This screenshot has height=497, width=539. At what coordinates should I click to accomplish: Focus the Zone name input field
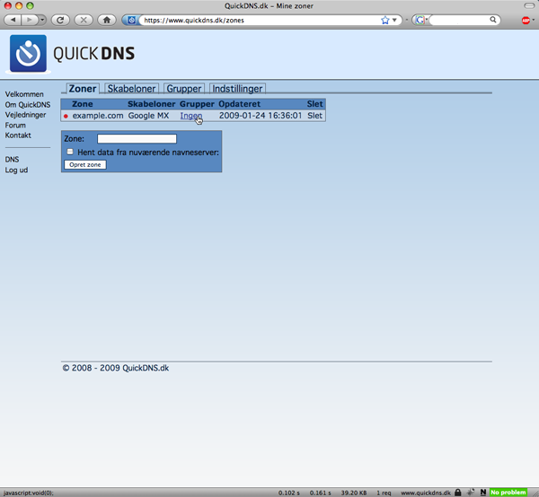(137, 139)
